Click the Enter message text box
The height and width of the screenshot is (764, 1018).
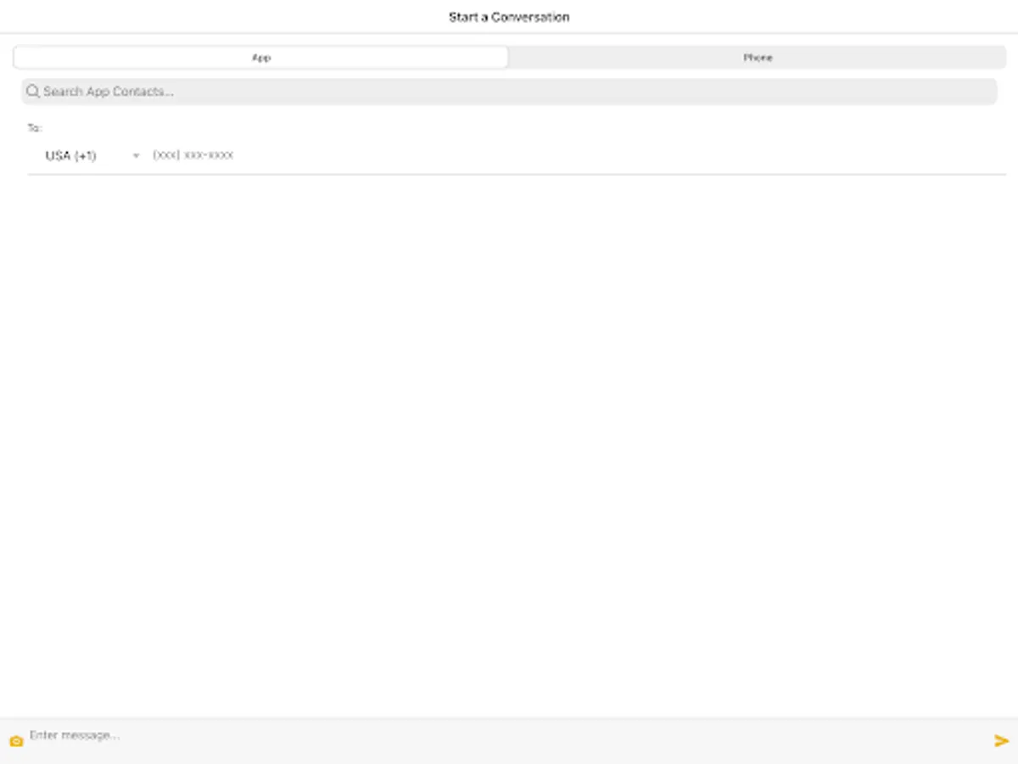pos(507,736)
